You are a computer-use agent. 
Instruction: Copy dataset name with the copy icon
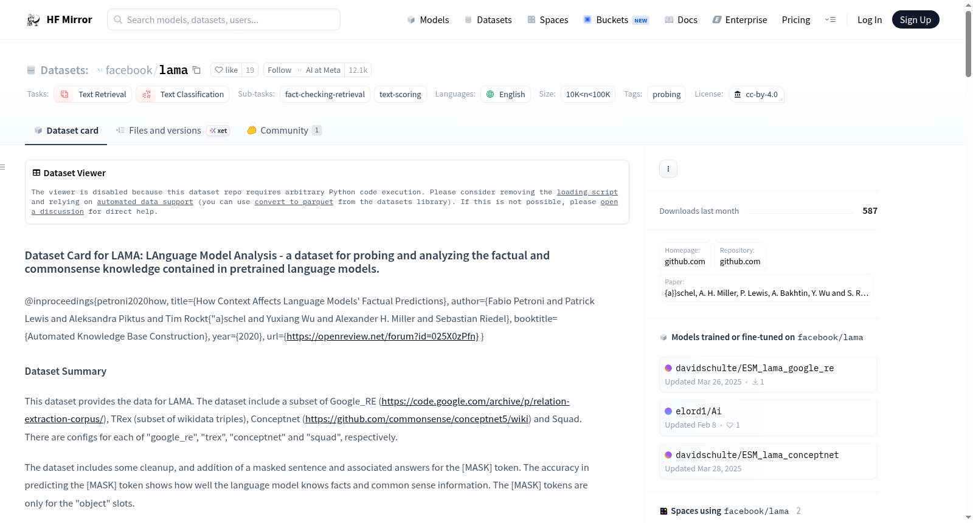(196, 70)
